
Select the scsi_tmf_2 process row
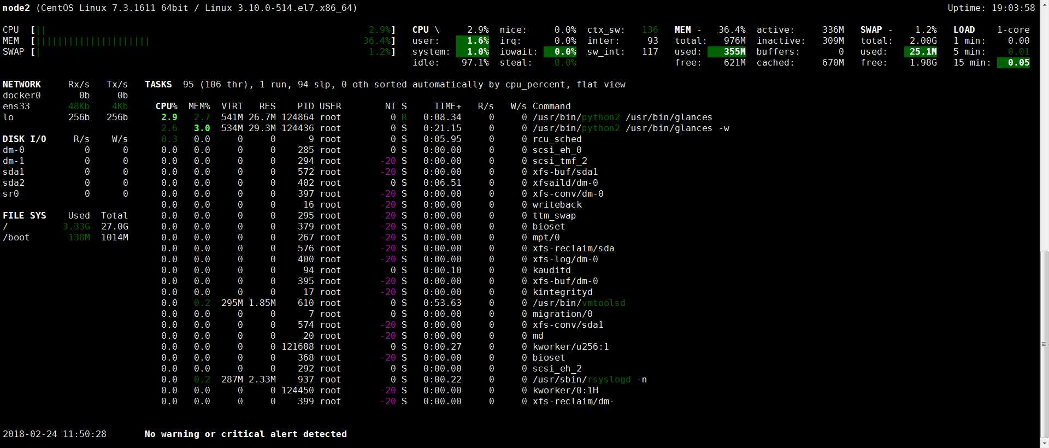tap(374, 161)
